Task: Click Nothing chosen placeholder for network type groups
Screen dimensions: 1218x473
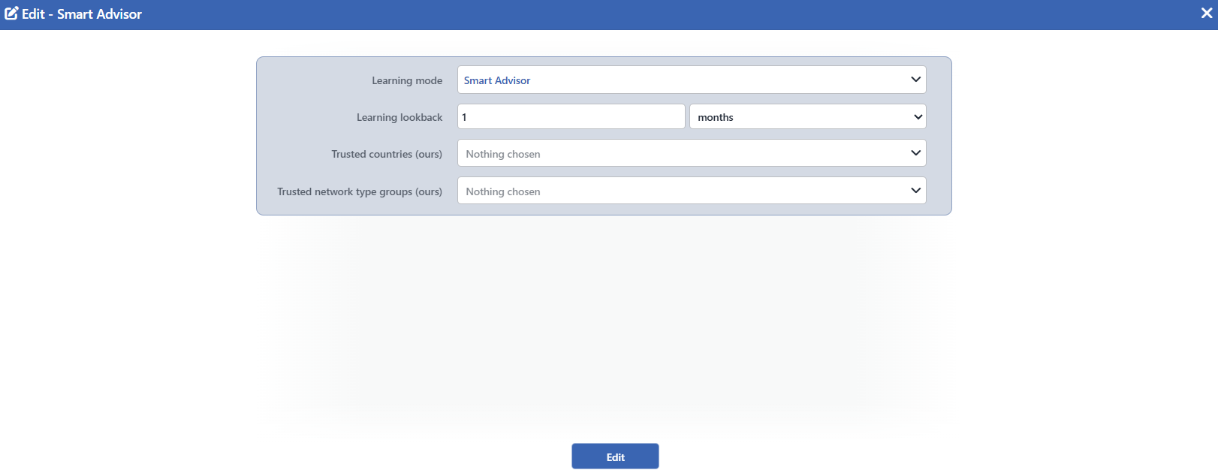Action: click(x=503, y=191)
